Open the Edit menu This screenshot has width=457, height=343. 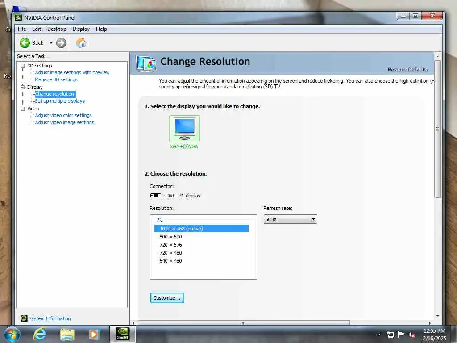pos(37,29)
